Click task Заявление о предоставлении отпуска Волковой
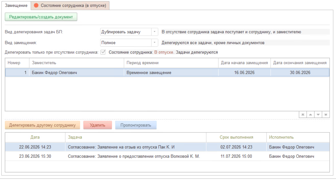This screenshot has height=180, width=336. tap(136, 156)
